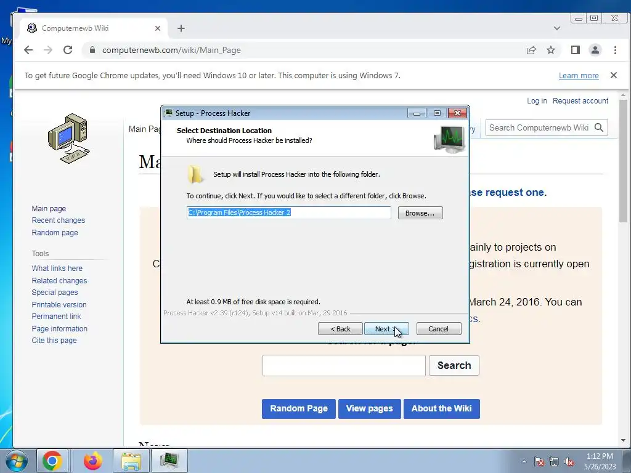Open Main page in sidebar
The image size is (631, 473).
point(49,208)
